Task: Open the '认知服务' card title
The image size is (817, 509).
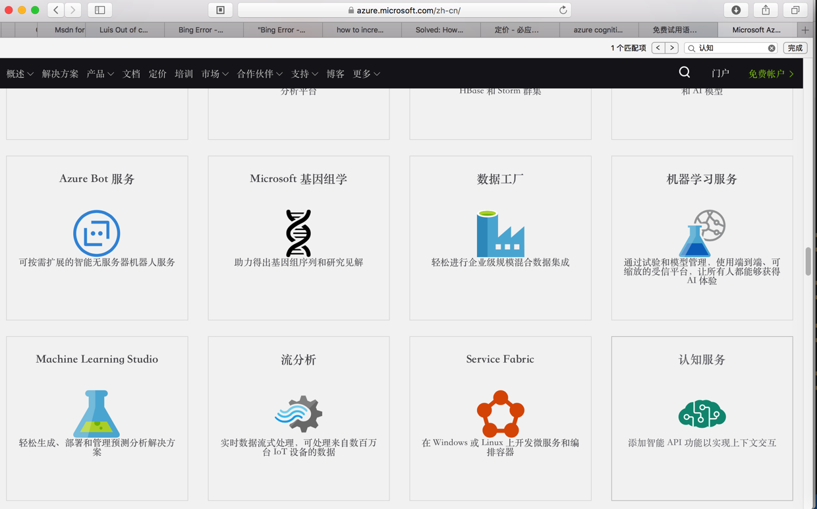Action: 702,360
